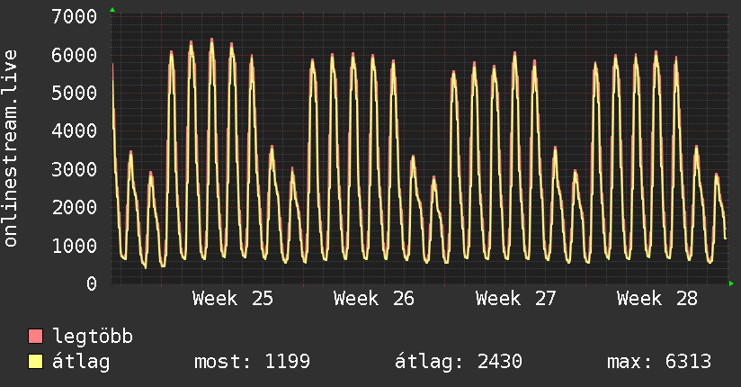Click the Week 26 axis label
The width and height of the screenshot is (741, 387).
pos(374,299)
